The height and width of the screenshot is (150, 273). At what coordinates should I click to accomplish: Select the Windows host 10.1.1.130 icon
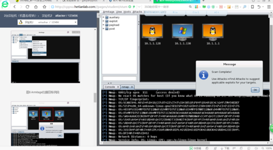182,32
